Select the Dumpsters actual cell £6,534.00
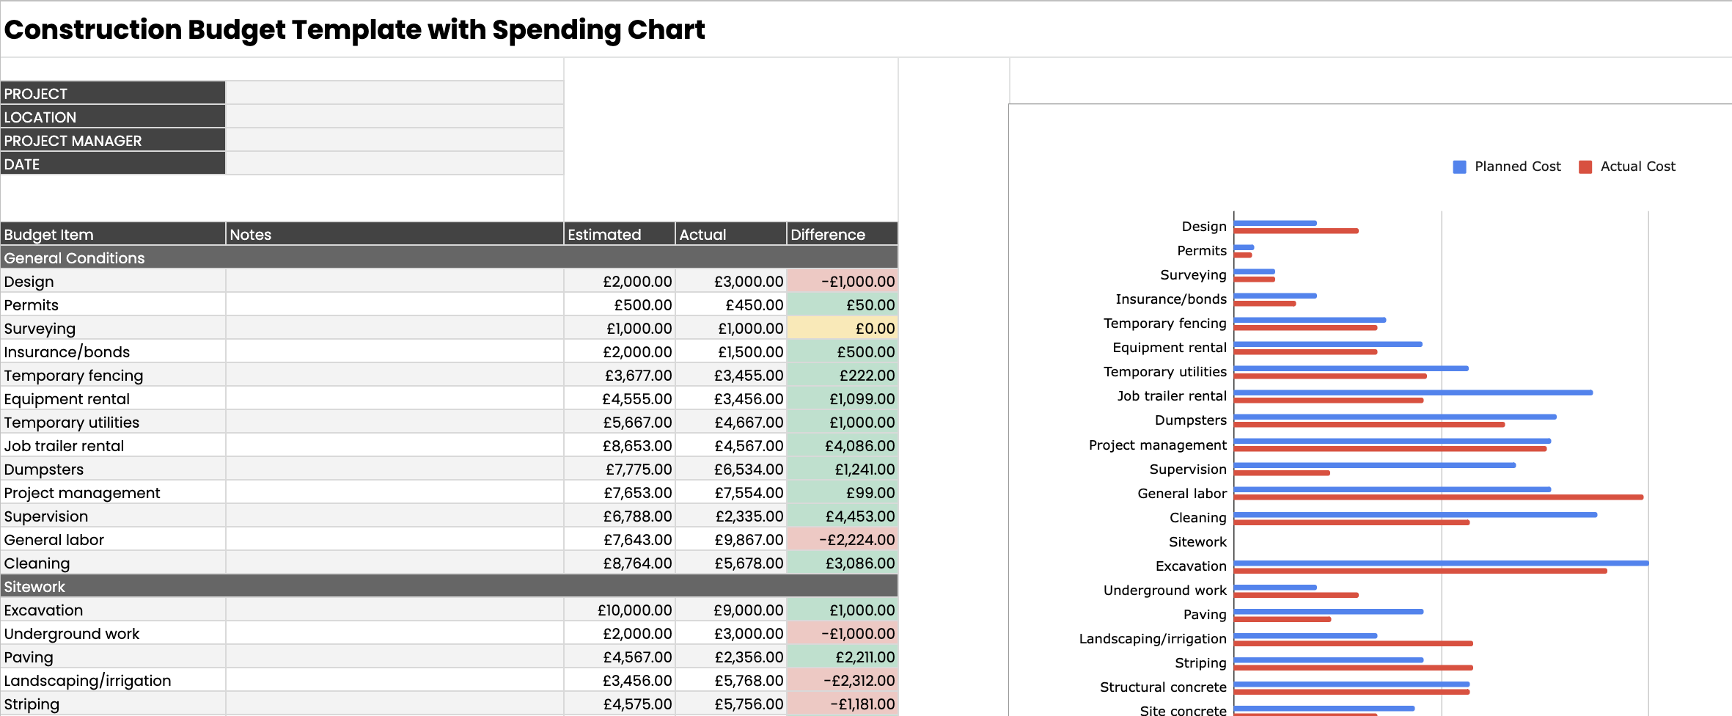This screenshot has height=716, width=1732. (731, 469)
